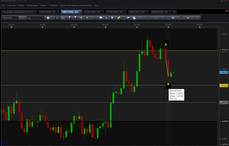Expand the cursor mode dropdown arrow

coord(91,18)
